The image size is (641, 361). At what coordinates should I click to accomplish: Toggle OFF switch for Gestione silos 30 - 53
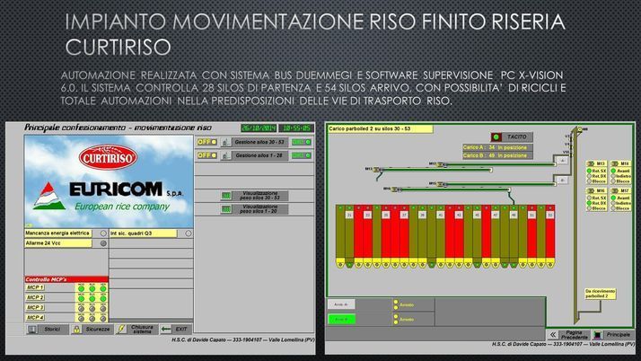coord(206,142)
